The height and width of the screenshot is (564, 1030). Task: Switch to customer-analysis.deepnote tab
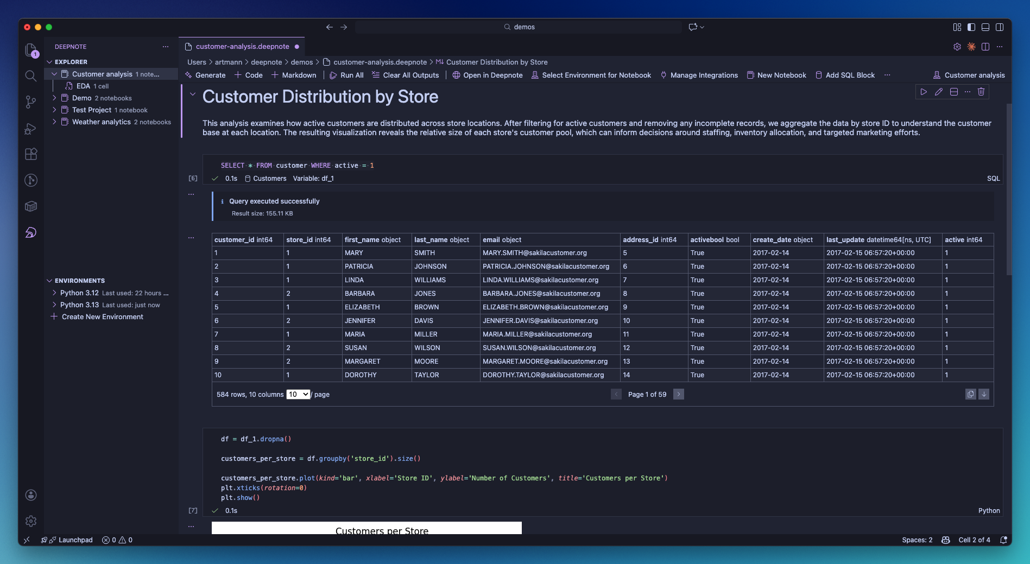[242, 47]
